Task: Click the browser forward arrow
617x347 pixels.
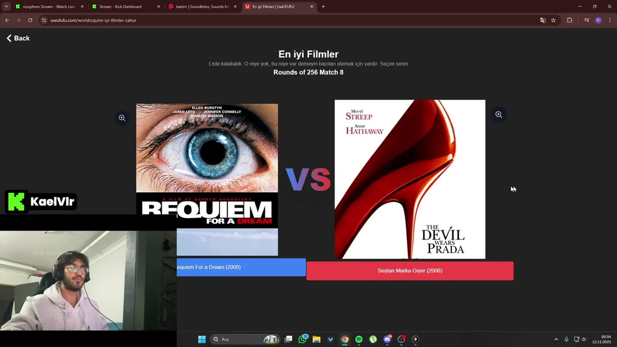Action: pyautogui.click(x=18, y=20)
